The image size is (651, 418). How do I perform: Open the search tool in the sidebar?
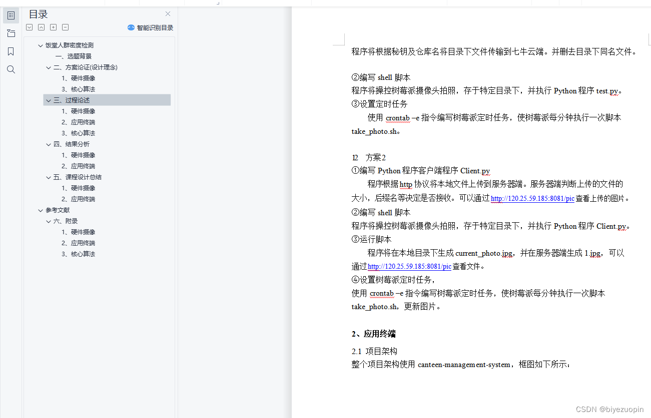coord(11,69)
